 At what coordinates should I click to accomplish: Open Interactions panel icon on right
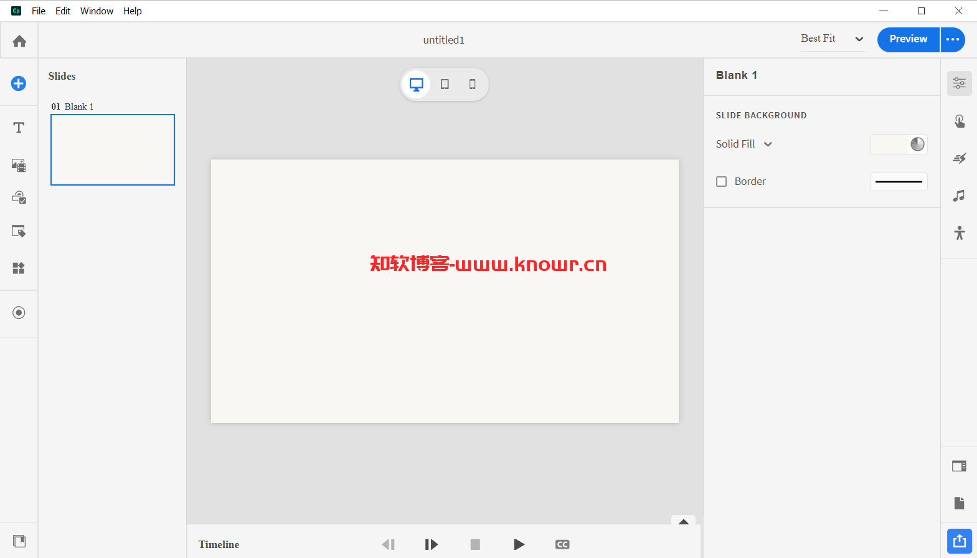pos(959,121)
